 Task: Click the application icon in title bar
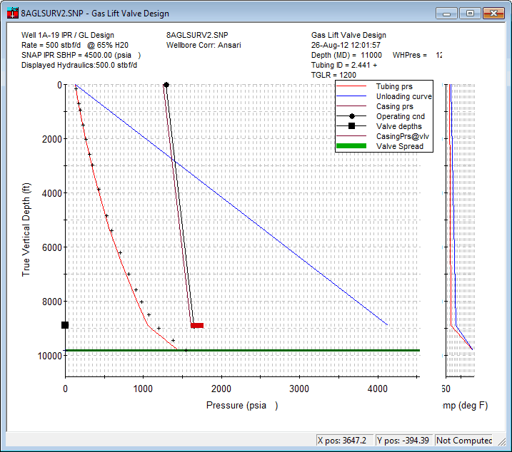[x=12, y=13]
